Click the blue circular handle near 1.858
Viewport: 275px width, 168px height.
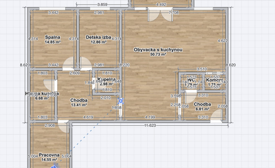pyautogui.click(x=121, y=101)
